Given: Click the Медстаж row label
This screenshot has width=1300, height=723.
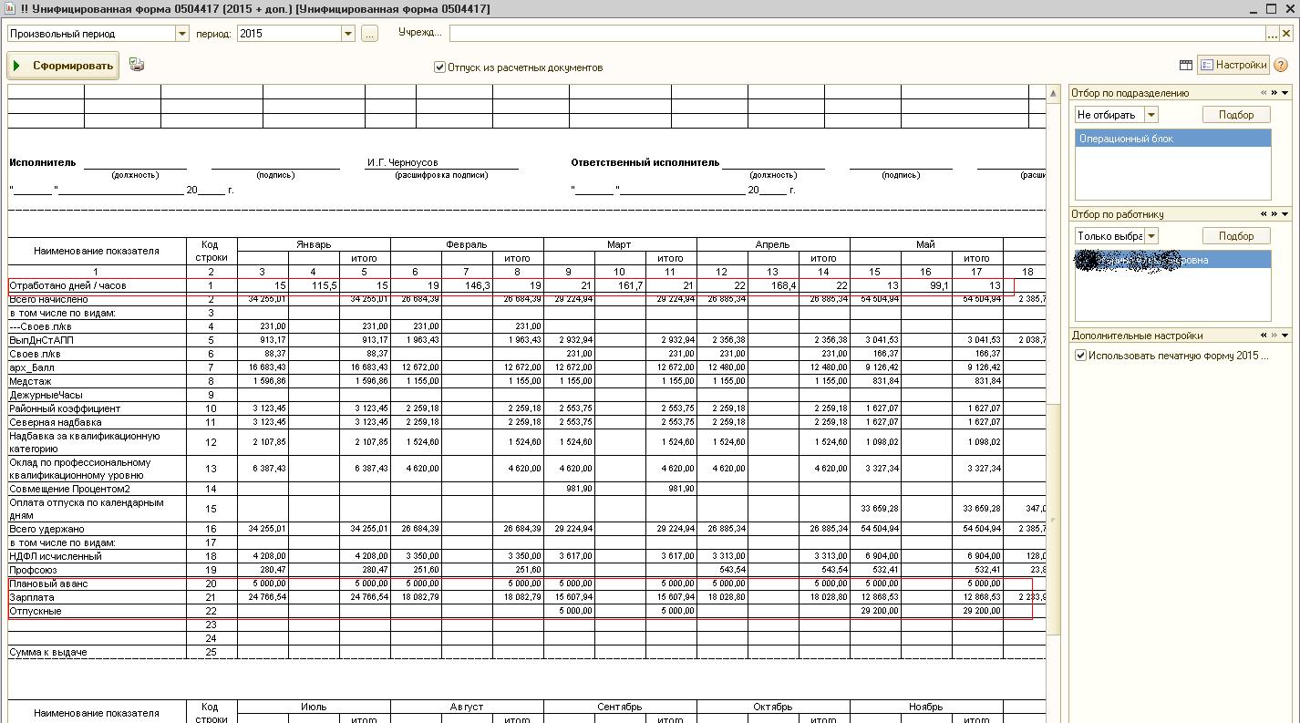Looking at the screenshot, I should click(x=30, y=381).
